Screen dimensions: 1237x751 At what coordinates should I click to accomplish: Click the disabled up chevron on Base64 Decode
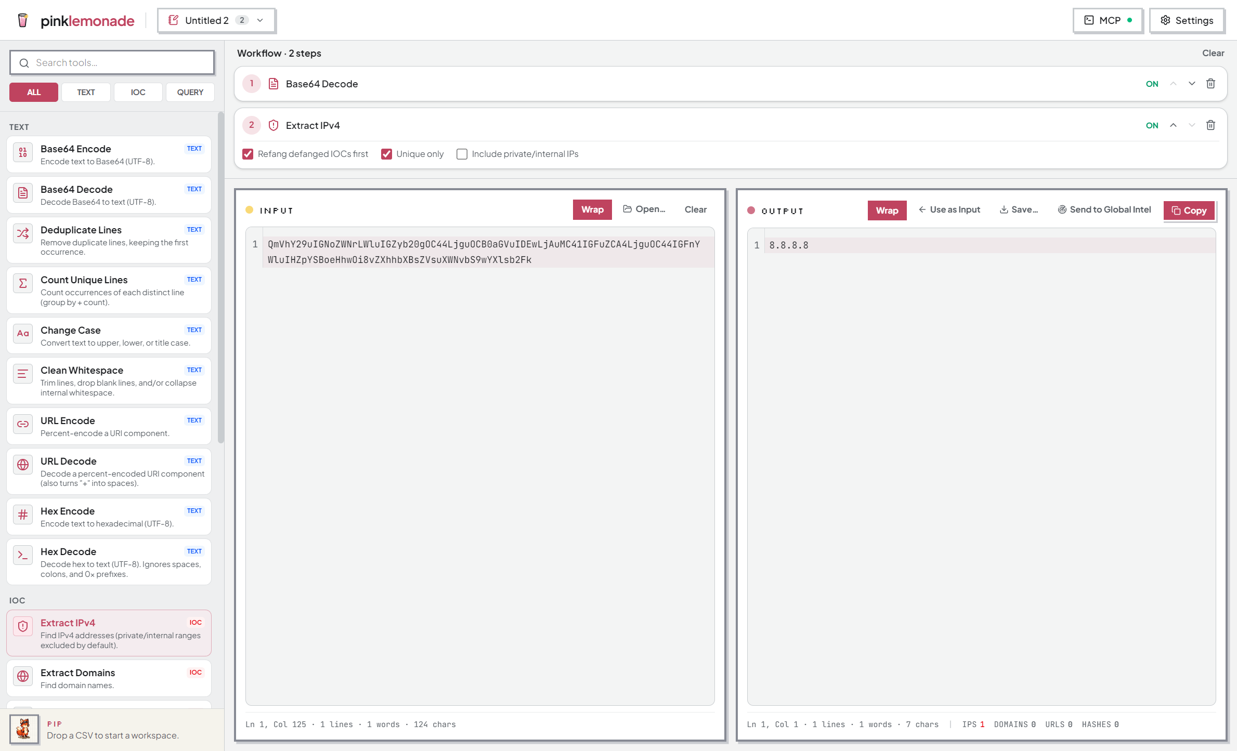tap(1173, 84)
